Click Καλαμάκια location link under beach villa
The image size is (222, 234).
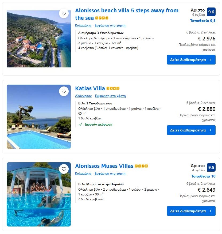click(83, 26)
